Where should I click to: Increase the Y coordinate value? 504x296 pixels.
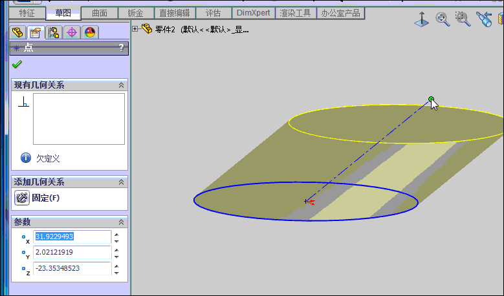[116, 250]
